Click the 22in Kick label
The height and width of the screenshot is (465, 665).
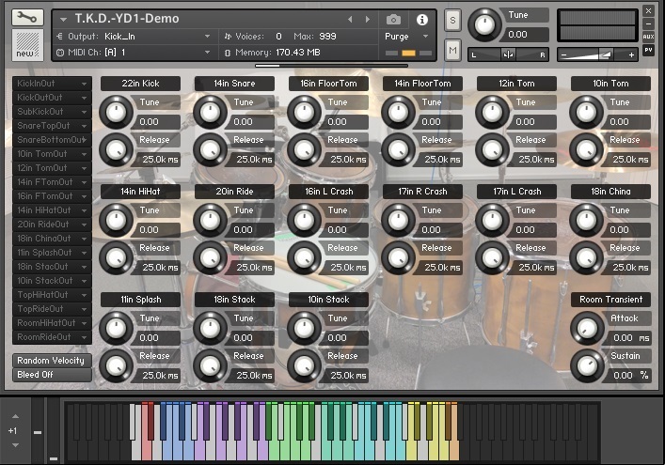click(x=140, y=84)
